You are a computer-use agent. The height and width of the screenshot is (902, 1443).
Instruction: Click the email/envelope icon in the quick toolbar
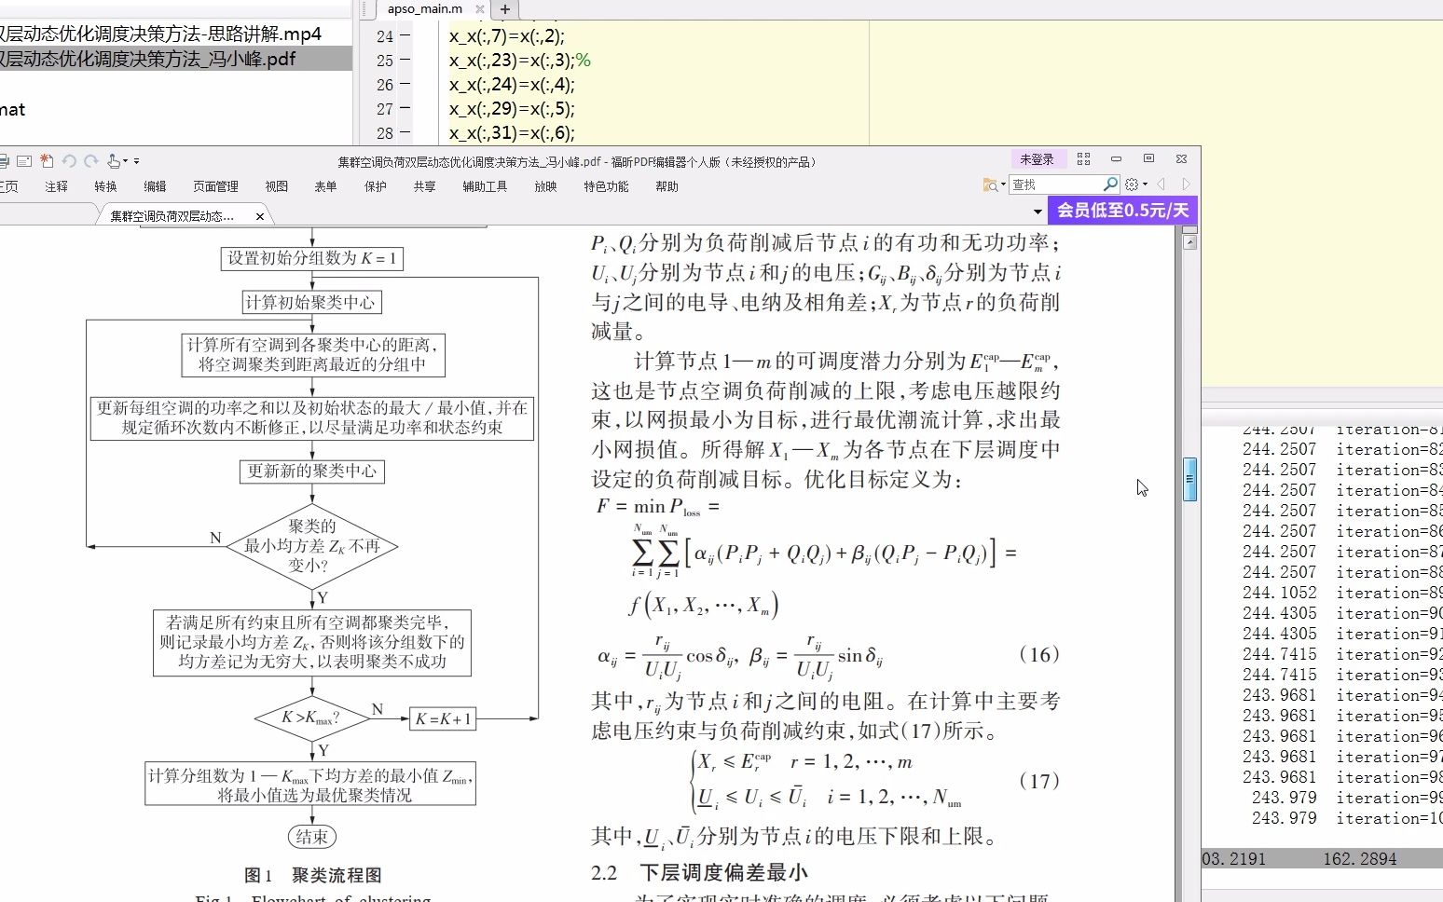pyautogui.click(x=25, y=161)
